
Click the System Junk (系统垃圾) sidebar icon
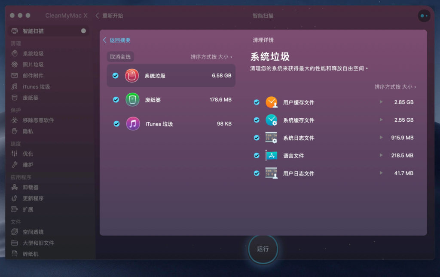tap(15, 53)
